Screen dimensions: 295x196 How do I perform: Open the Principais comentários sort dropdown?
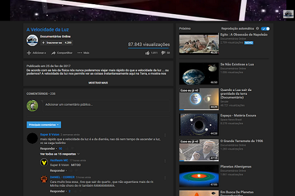tap(44, 125)
